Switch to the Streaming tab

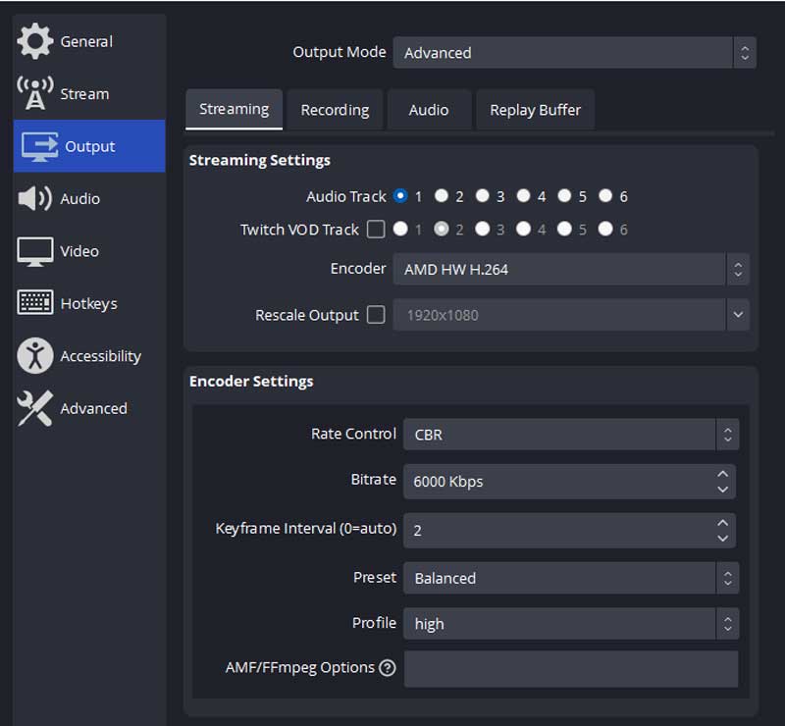coord(234,109)
